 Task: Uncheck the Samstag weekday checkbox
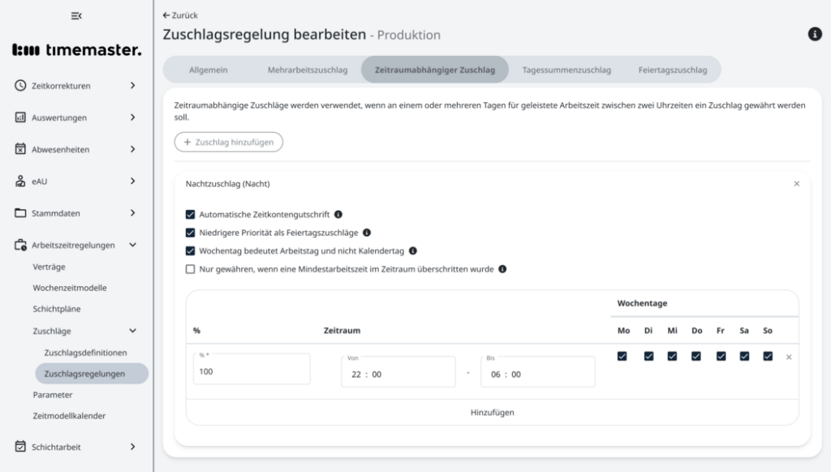[744, 355]
